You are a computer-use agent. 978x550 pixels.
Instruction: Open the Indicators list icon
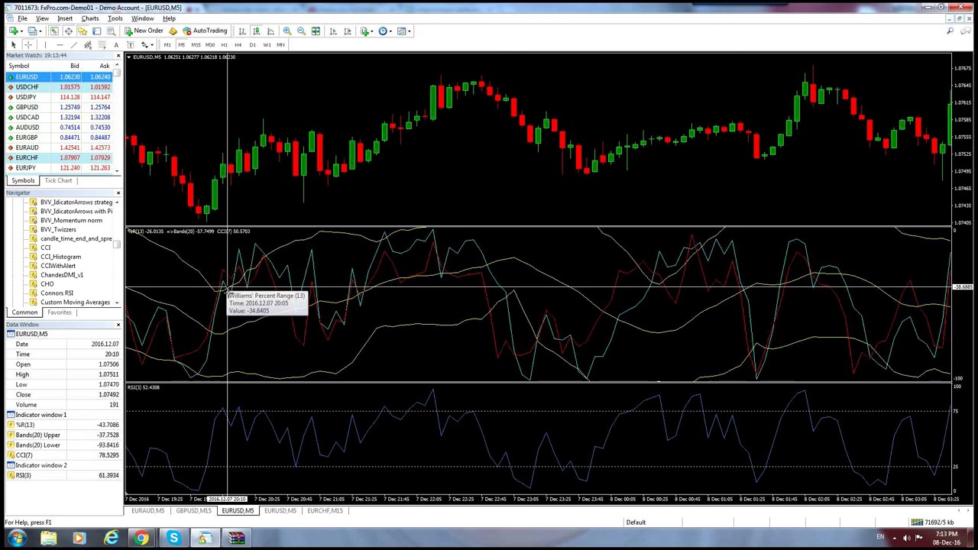click(x=364, y=31)
